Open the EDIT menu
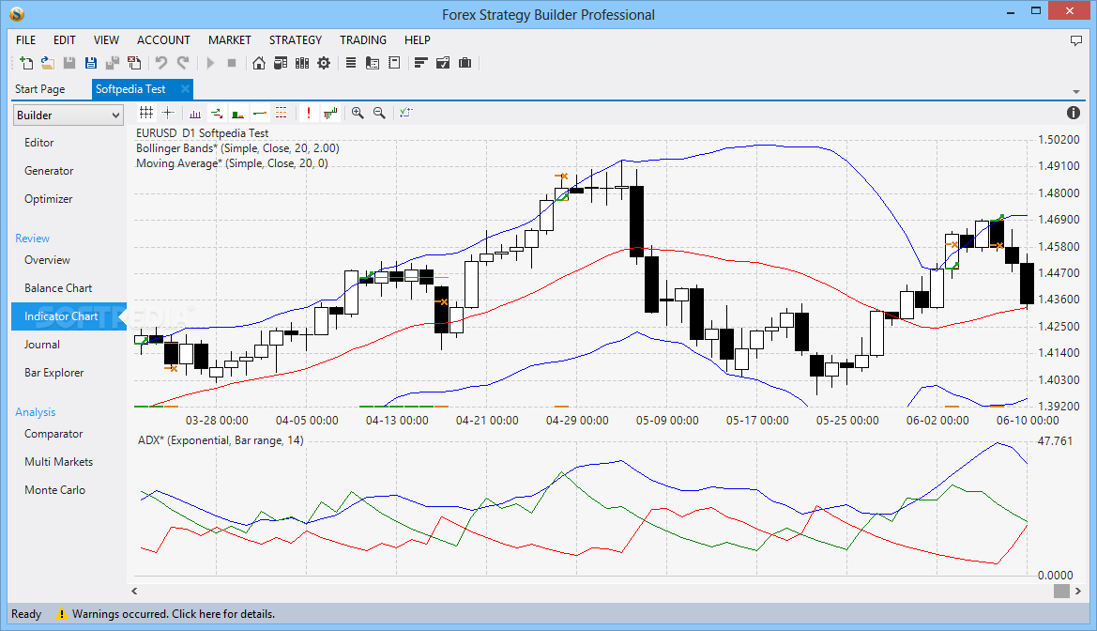 [x=65, y=40]
